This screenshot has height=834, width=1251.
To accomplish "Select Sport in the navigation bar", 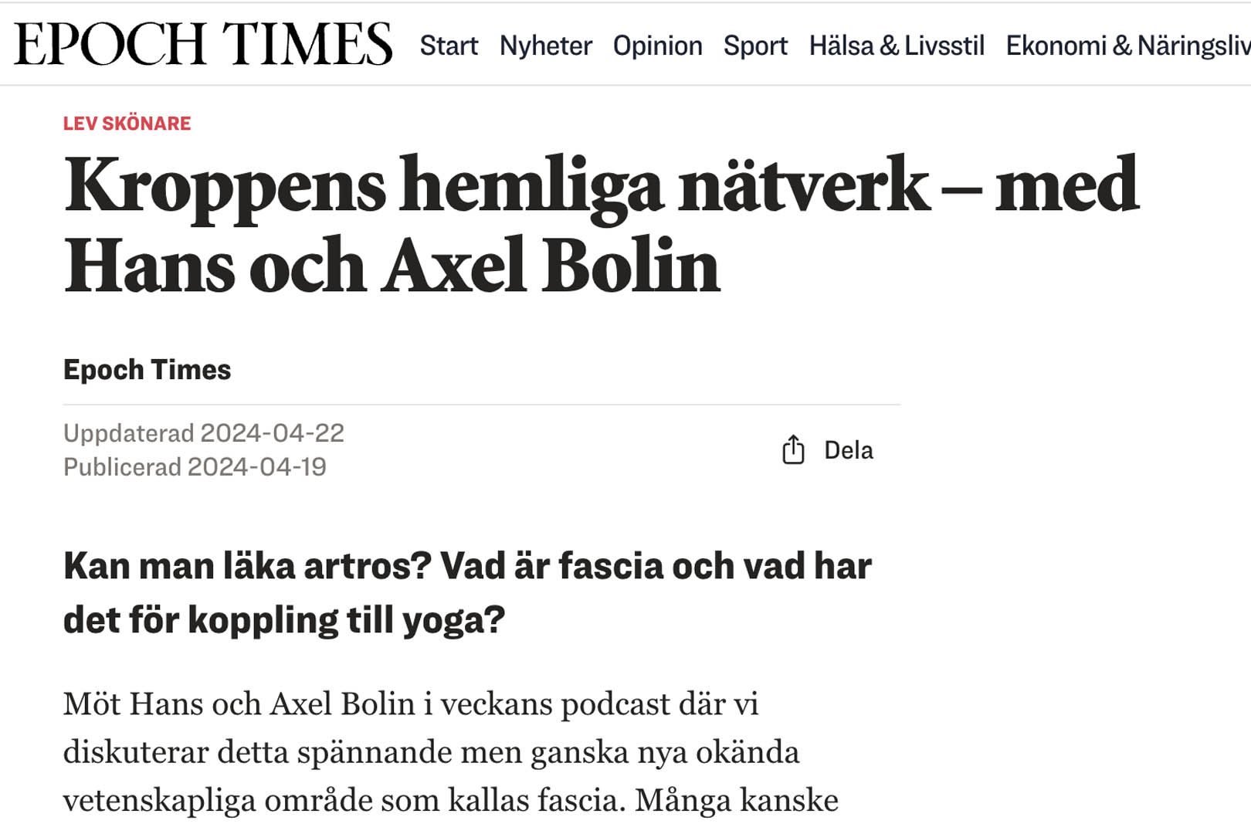I will pyautogui.click(x=755, y=46).
